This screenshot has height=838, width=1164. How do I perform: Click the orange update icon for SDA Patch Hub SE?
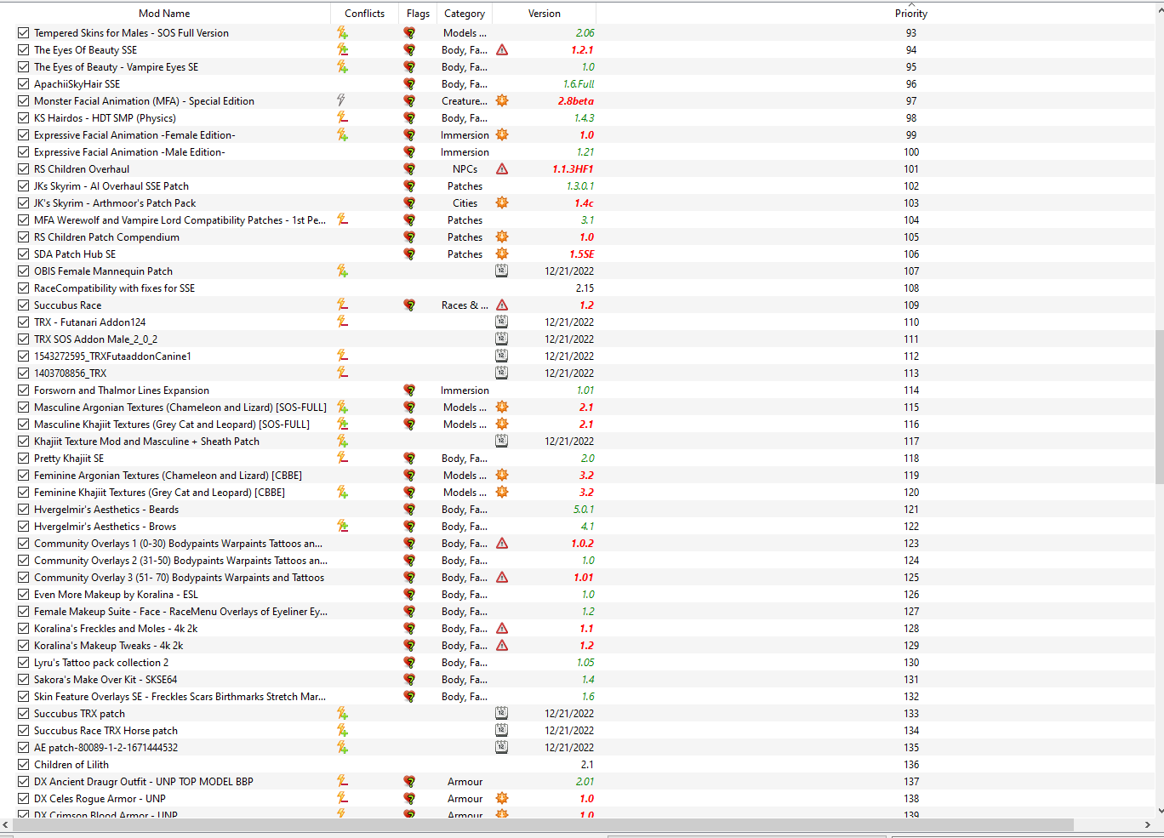(502, 254)
